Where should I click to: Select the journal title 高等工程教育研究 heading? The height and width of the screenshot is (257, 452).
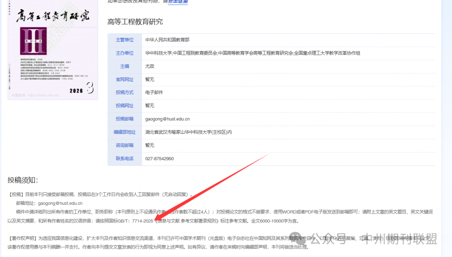pyautogui.click(x=135, y=22)
